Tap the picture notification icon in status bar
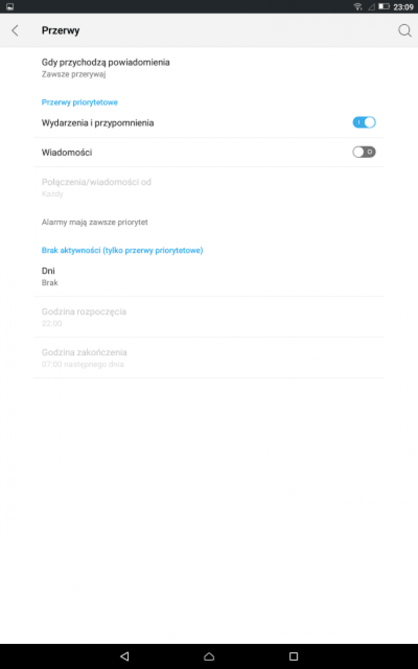The height and width of the screenshot is (669, 418). (x=10, y=7)
